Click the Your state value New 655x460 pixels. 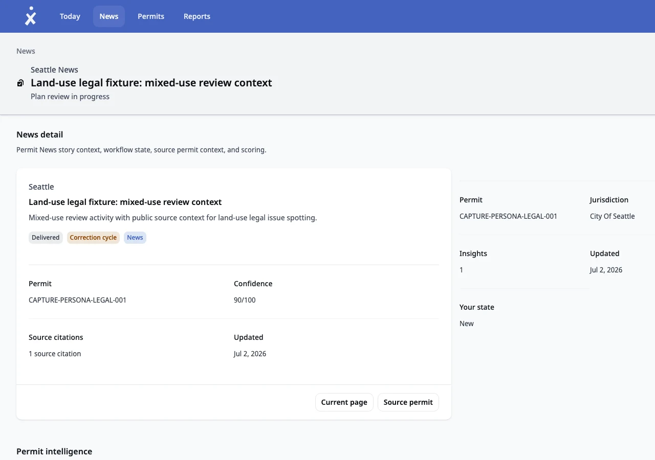click(467, 324)
